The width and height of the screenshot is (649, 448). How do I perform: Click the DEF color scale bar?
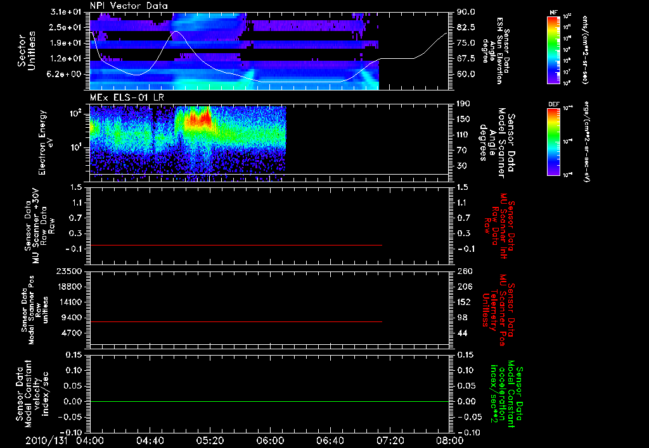[x=553, y=141]
